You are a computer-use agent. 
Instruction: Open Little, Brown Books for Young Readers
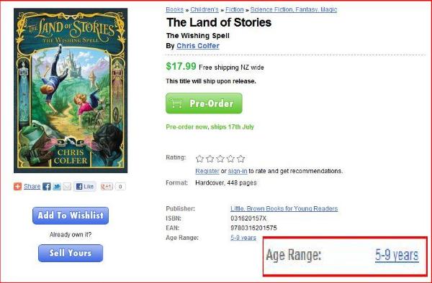(x=284, y=209)
